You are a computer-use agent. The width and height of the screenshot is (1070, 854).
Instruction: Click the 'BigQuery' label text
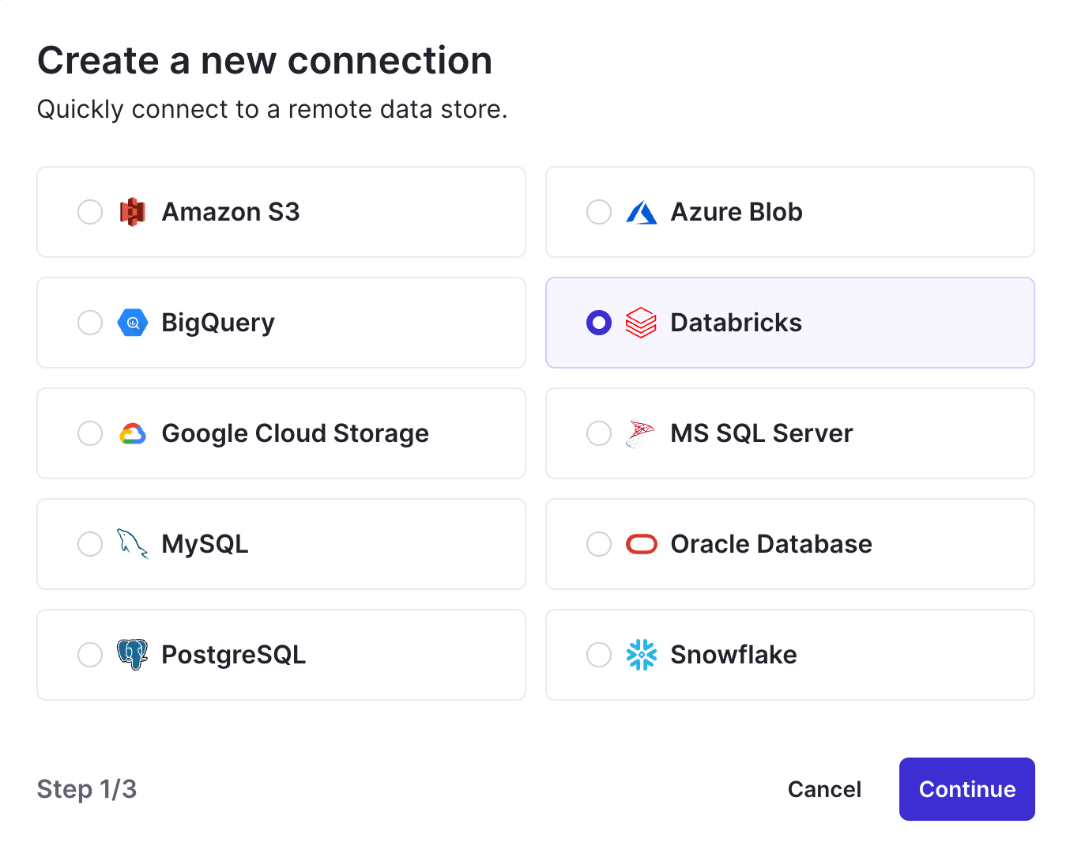[218, 323]
